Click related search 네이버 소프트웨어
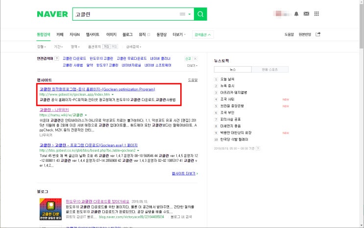Screen dimensions: 364x228 158,65
